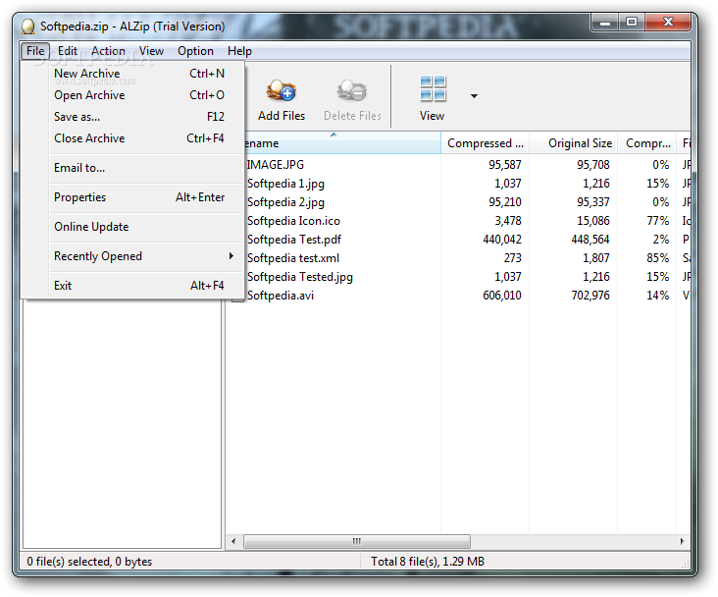Open the Action menu

click(108, 51)
